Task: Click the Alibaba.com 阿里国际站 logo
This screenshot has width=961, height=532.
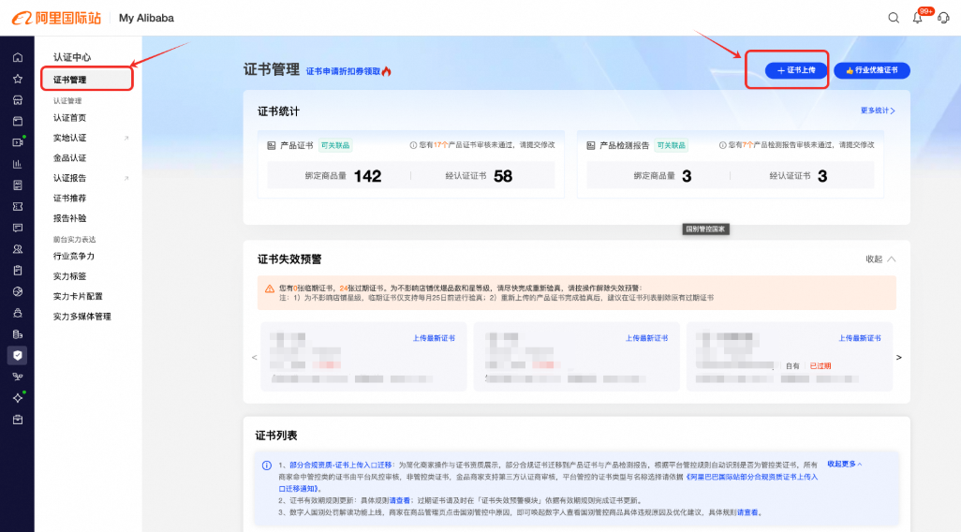Action: 56,18
